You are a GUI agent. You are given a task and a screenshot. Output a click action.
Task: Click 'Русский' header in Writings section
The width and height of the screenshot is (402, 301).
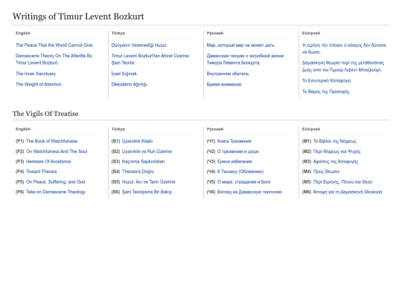[x=215, y=33]
